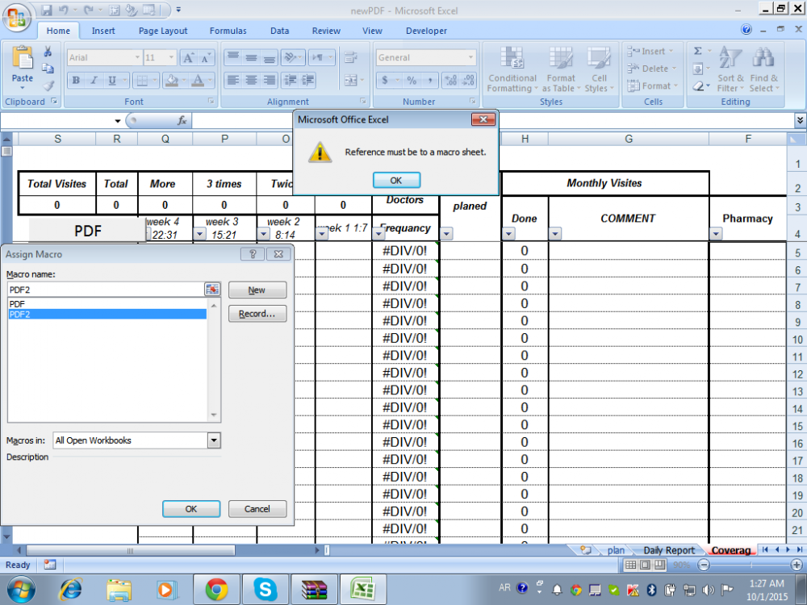
Task: Toggle Align Text Right
Action: tap(270, 80)
